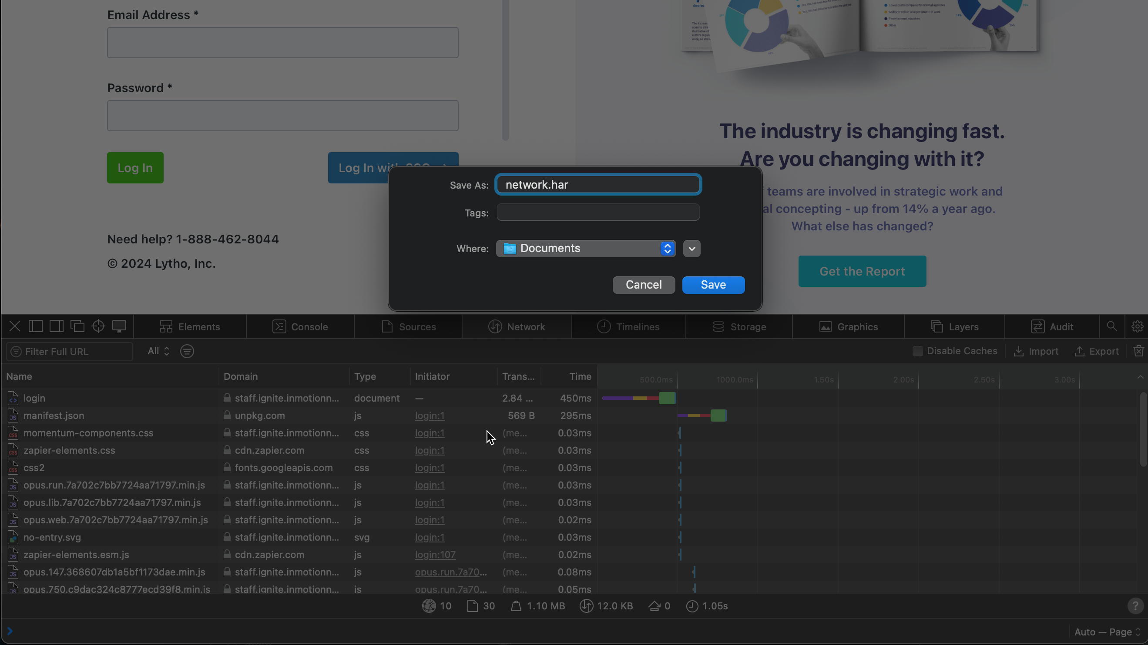The width and height of the screenshot is (1148, 645).
Task: Detach inspector into separate window icon
Action: [x=77, y=326]
